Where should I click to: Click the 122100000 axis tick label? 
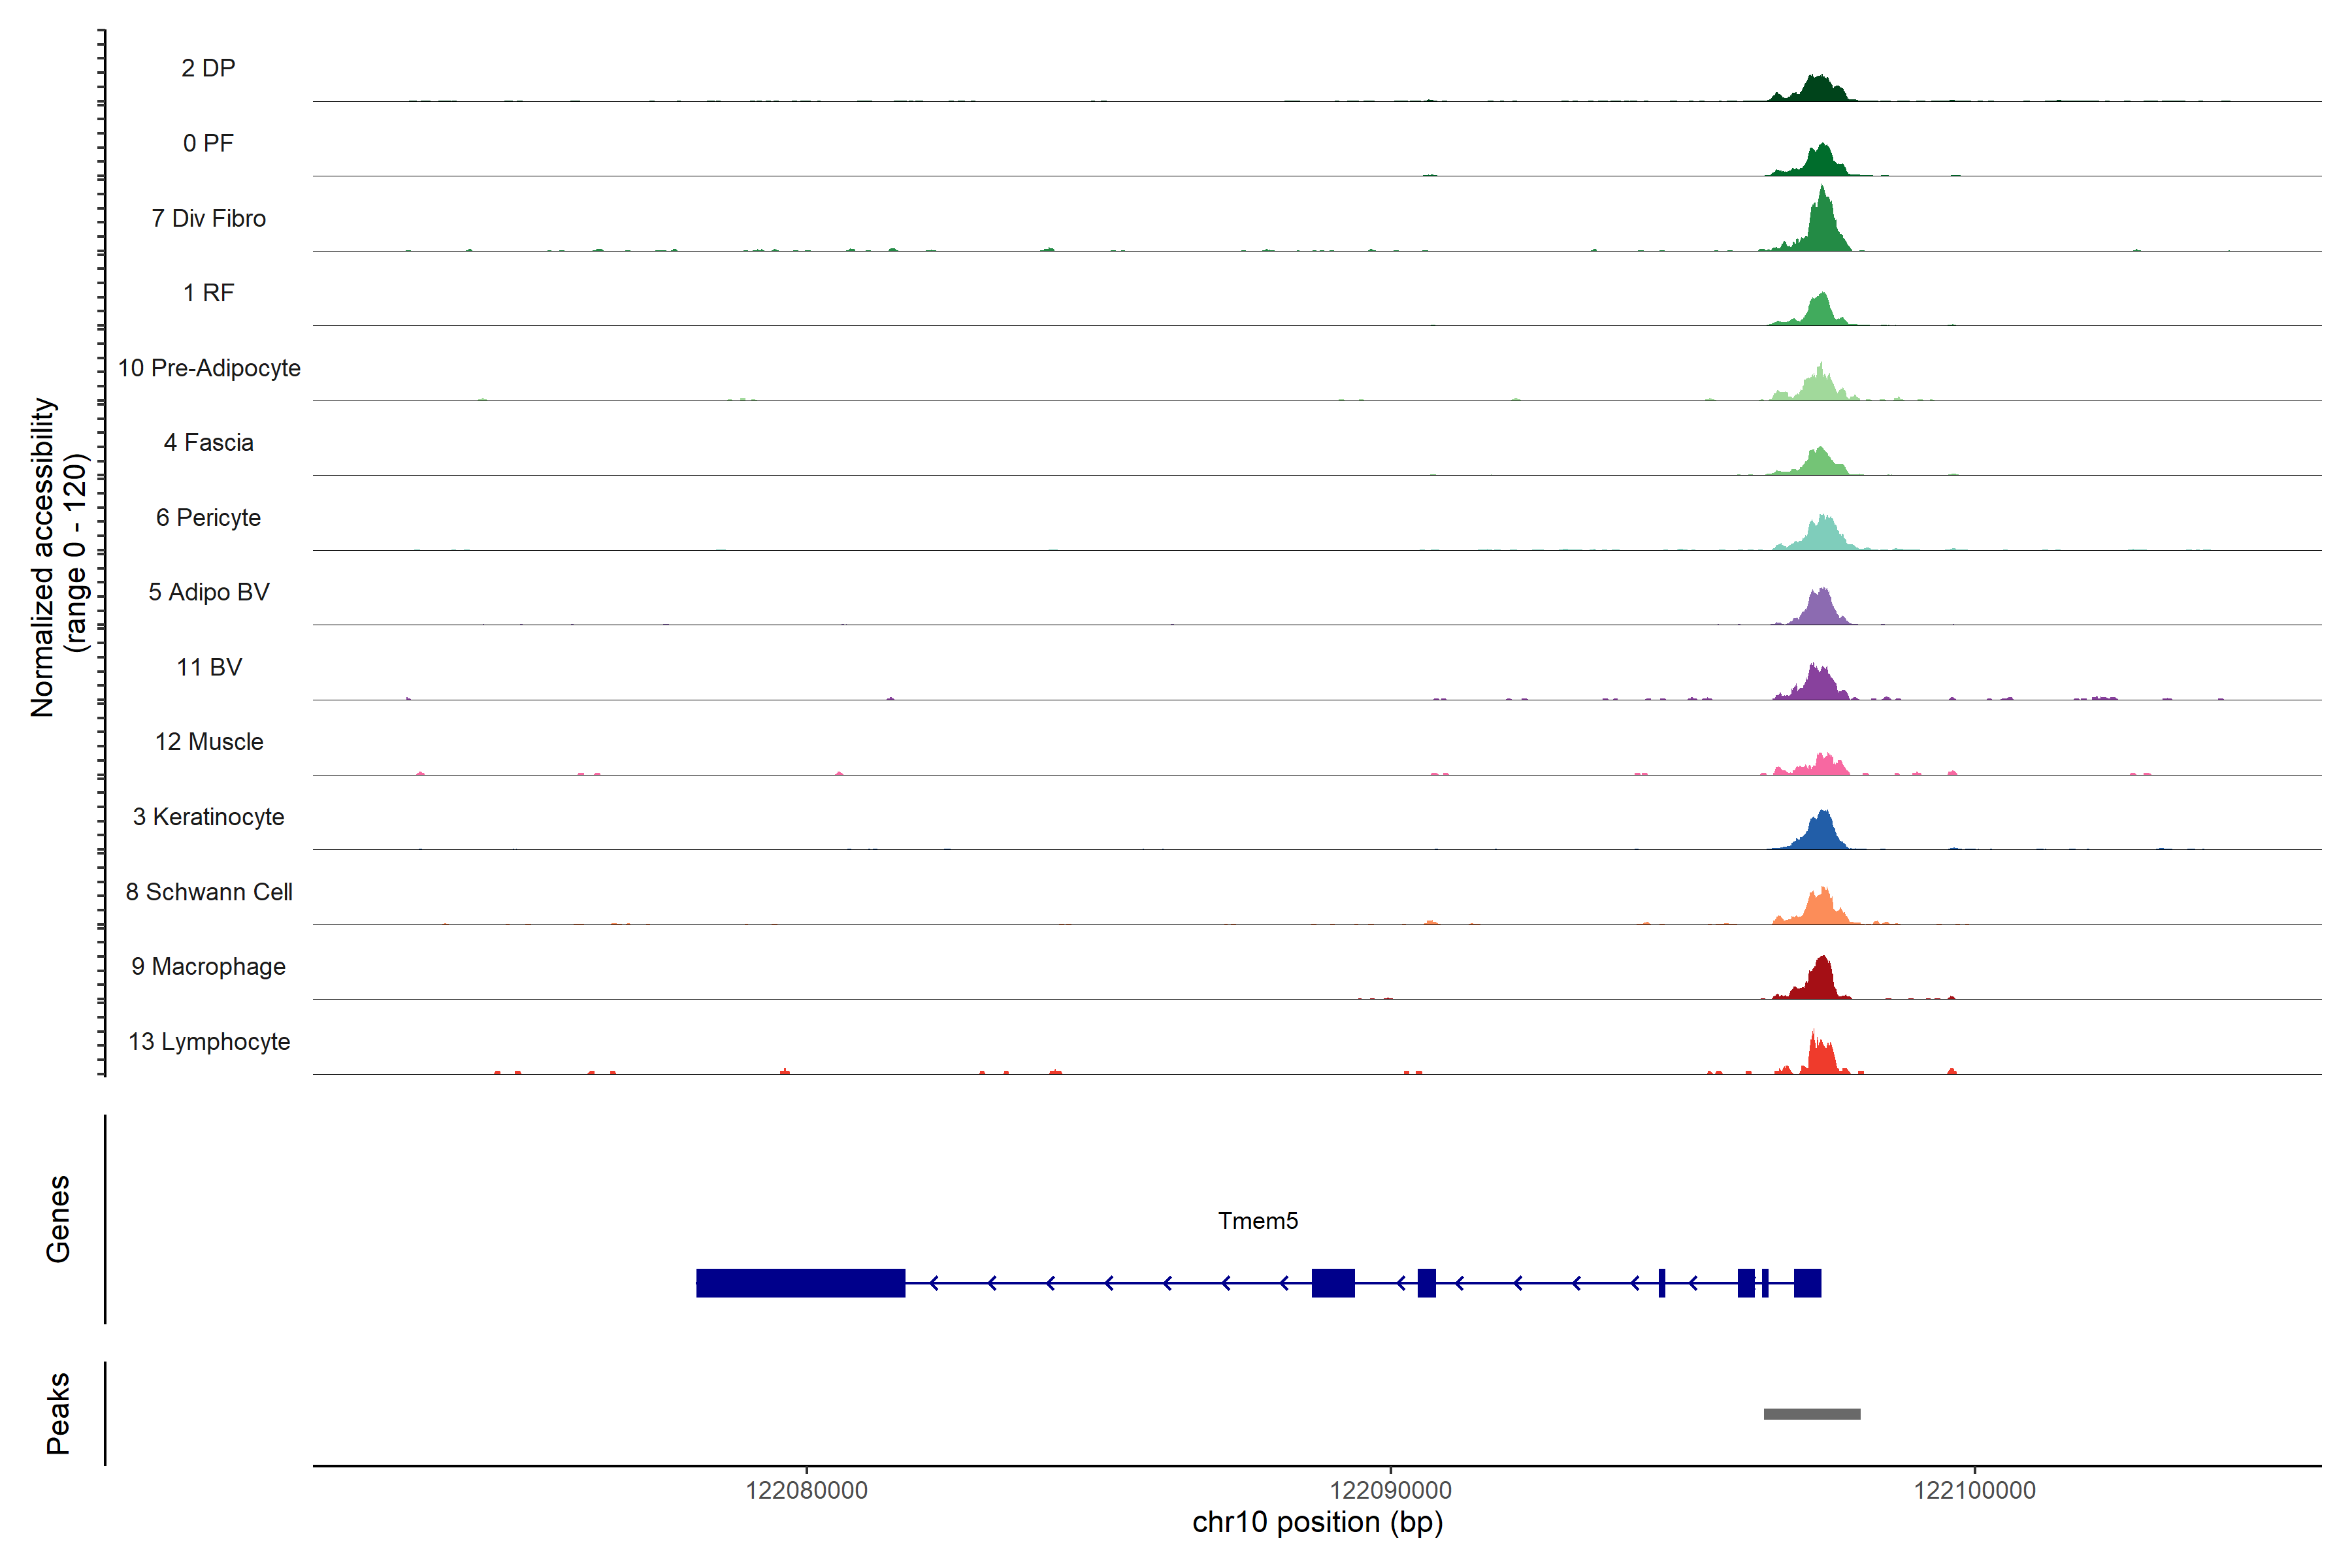click(1974, 1490)
